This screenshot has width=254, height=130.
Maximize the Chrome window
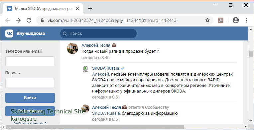(231, 5)
